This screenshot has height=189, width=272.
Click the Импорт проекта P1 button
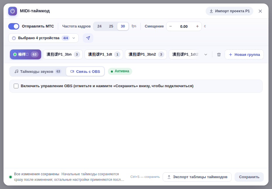[229, 11]
